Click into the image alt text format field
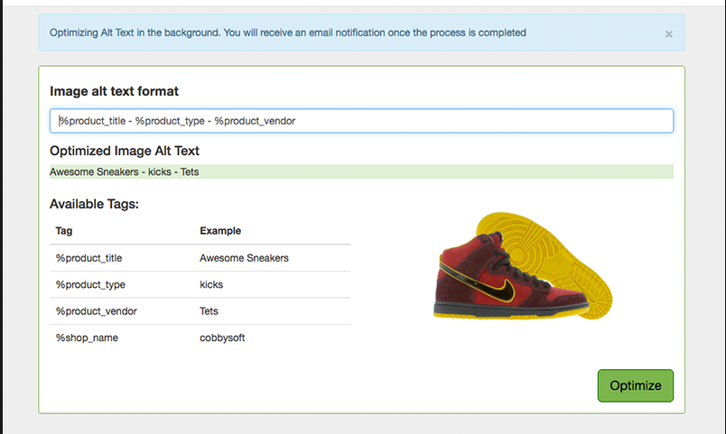Screen dimensions: 726x434 [x=361, y=121]
